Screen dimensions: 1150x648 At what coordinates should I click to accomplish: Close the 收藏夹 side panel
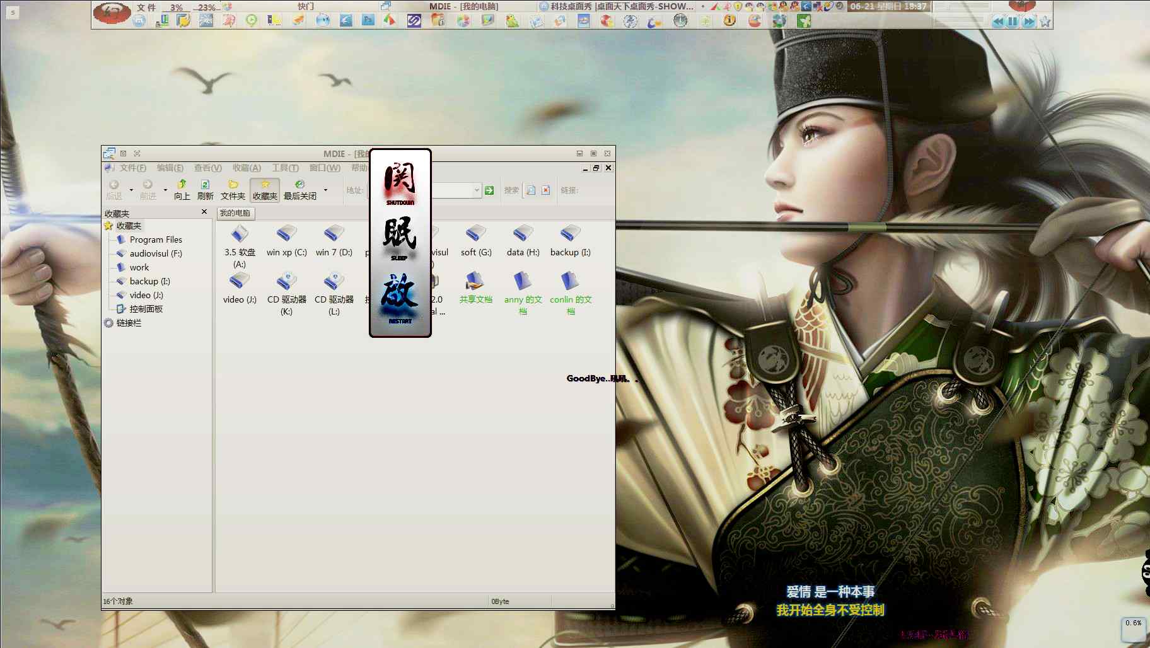pos(204,212)
